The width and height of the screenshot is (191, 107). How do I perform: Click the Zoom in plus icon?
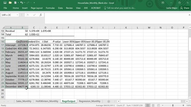coord(183,106)
